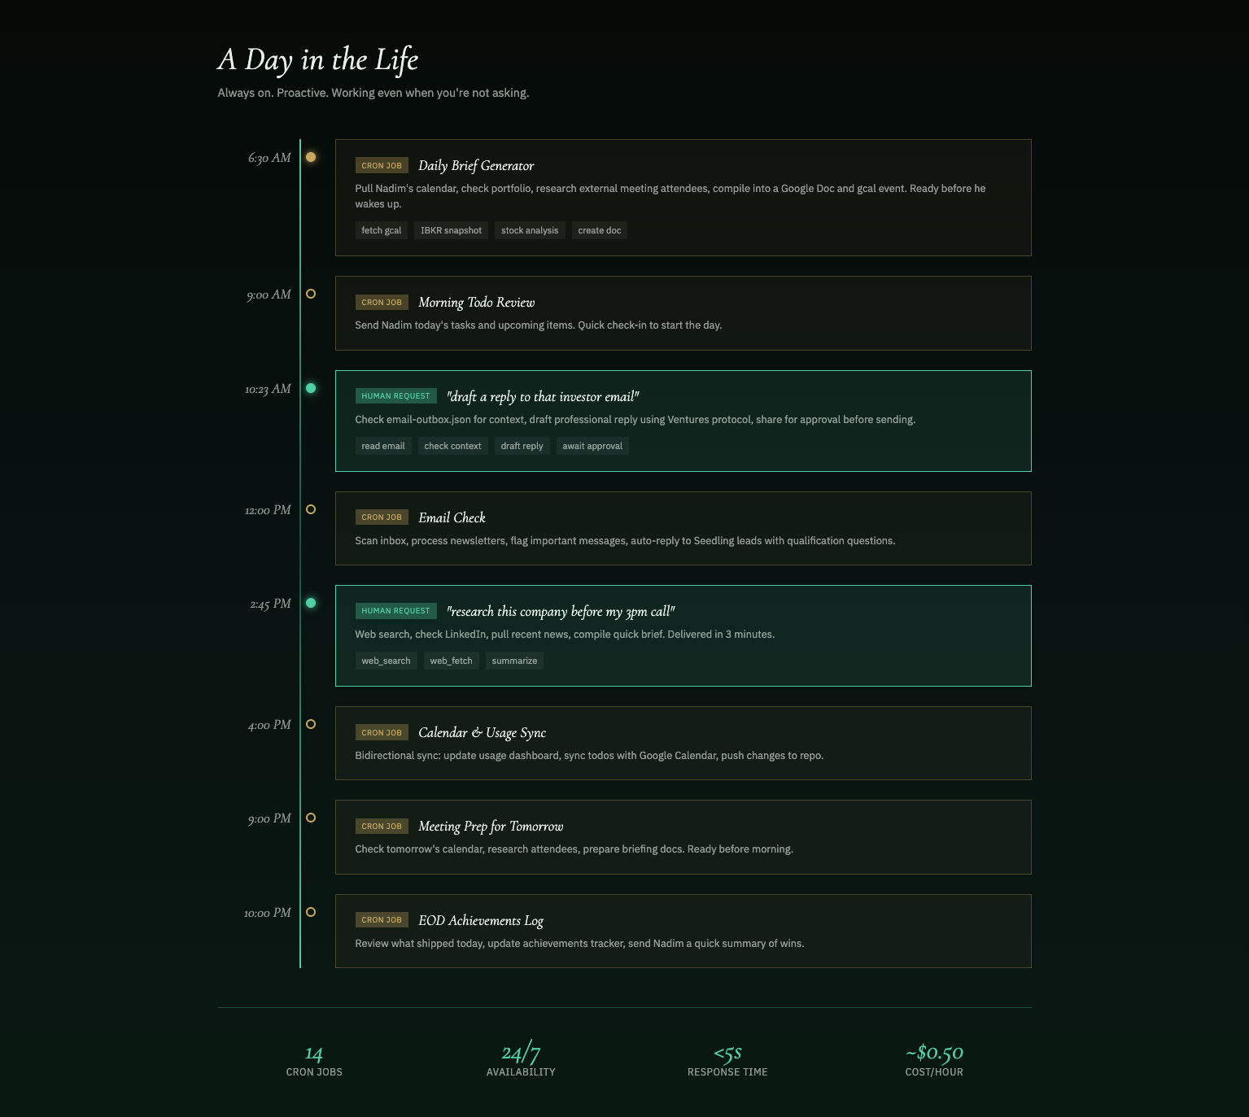Click the fetch gcal tag

coord(381,230)
